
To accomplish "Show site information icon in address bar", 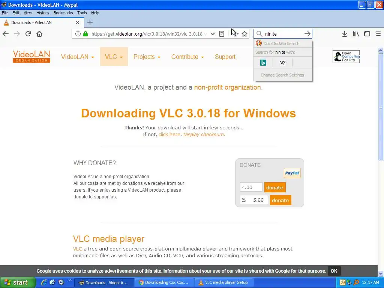I will point(78,34).
